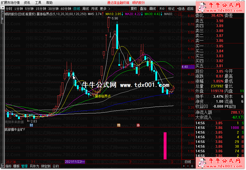Click the 画线 drawing button
Screen dimensions: 246x170
[152, 9]
